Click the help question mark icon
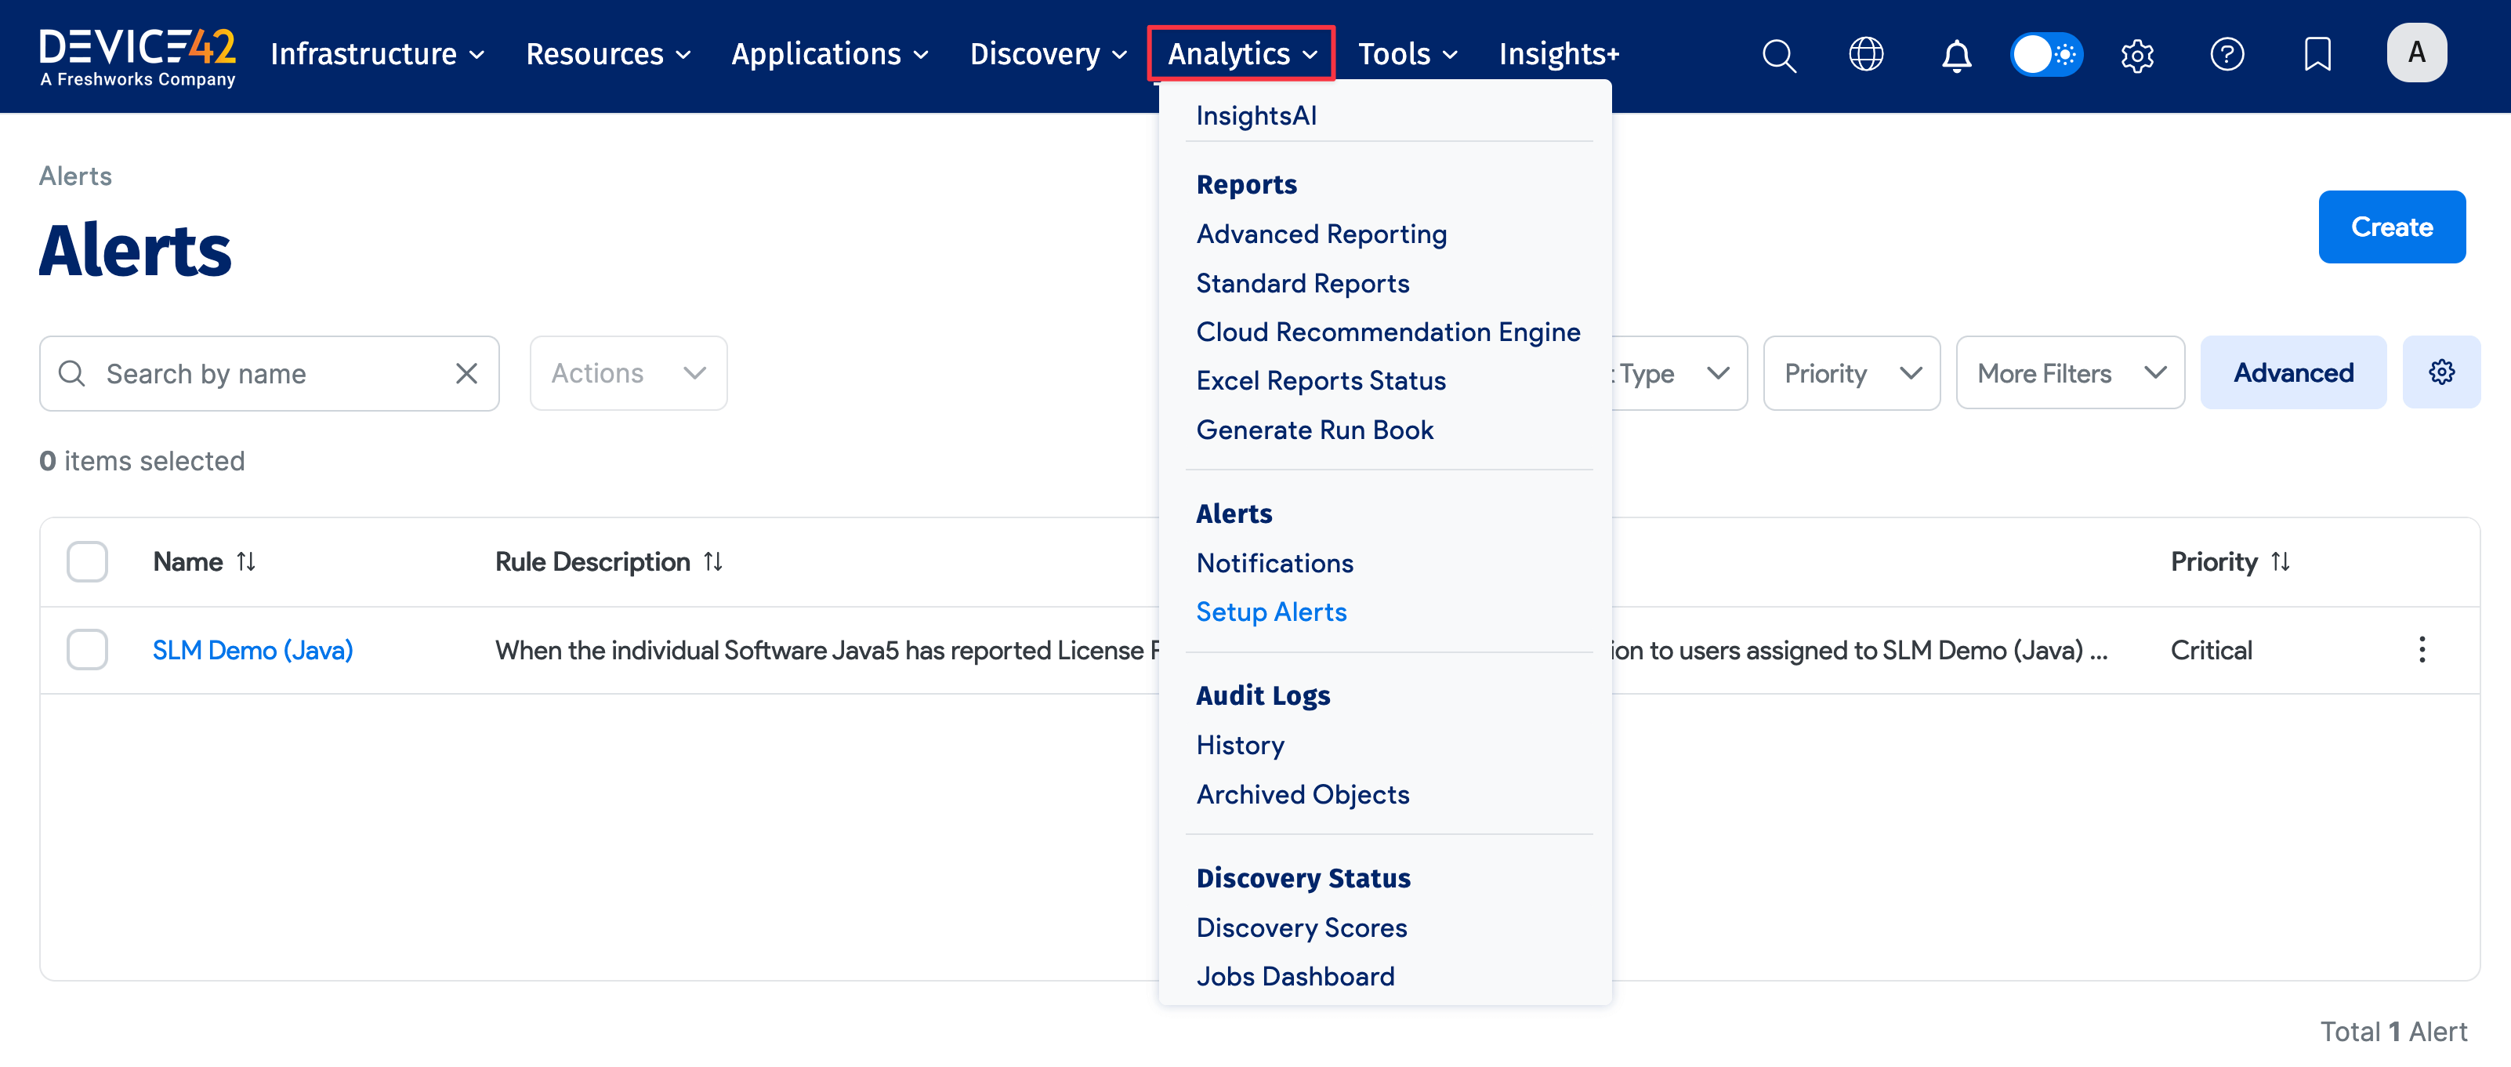This screenshot has width=2511, height=1067. [2227, 55]
